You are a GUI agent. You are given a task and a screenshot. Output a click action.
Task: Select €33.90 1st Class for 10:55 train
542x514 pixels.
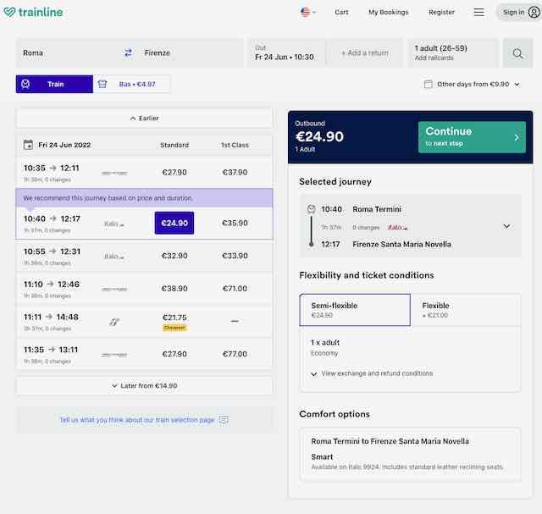pyautogui.click(x=235, y=256)
